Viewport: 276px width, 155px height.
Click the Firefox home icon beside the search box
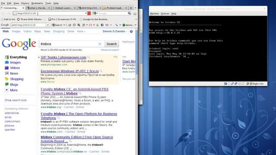(x=135, y=13)
